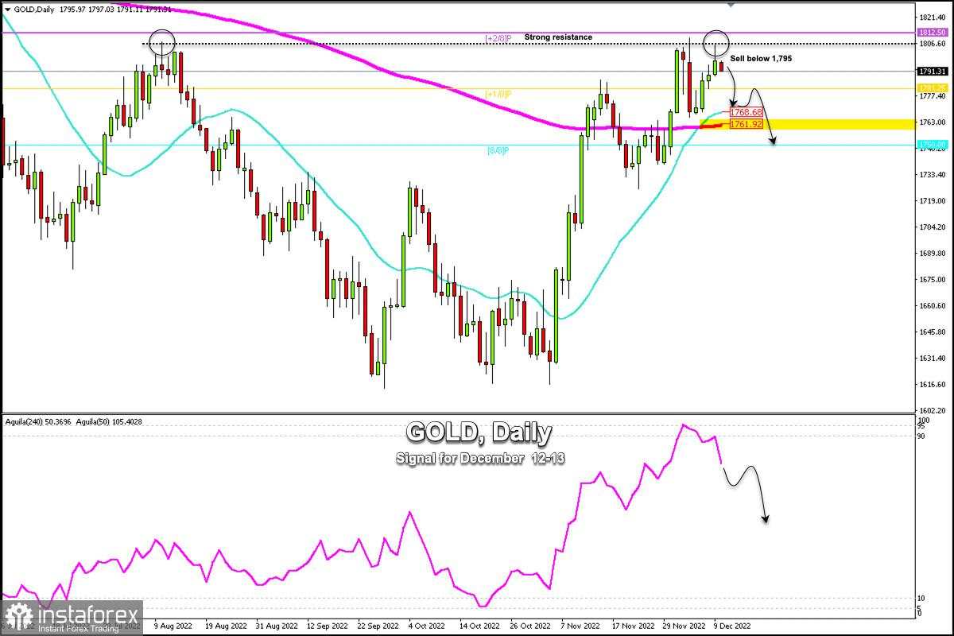
Task: Click the indicator scale value 90
Action: tap(922, 436)
